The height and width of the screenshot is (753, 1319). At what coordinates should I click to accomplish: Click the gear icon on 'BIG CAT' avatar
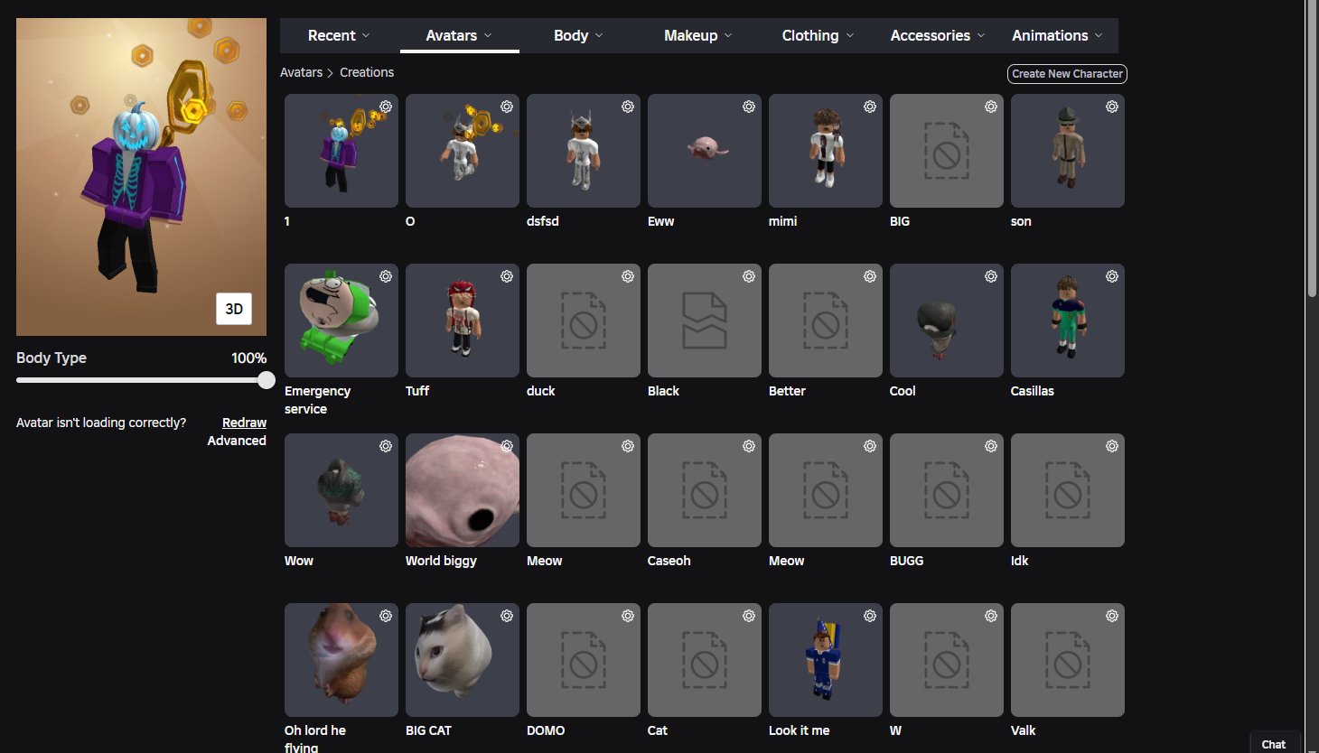[507, 616]
